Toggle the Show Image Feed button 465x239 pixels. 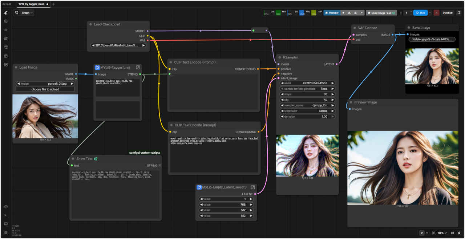pos(381,13)
